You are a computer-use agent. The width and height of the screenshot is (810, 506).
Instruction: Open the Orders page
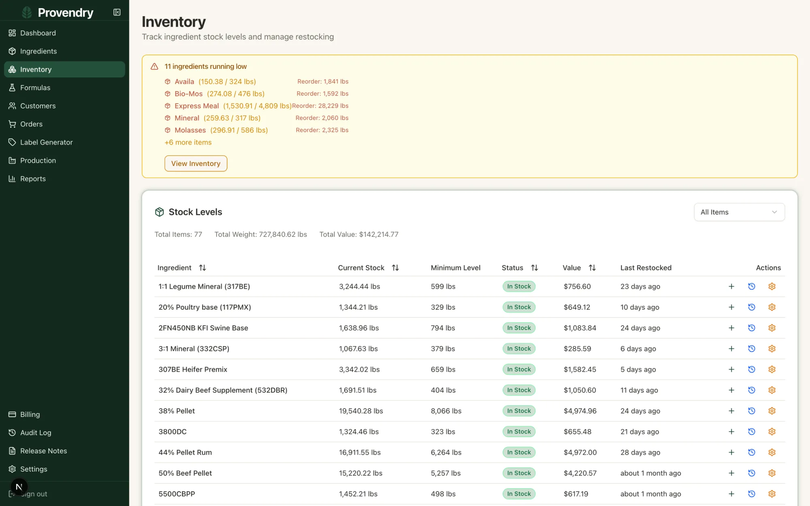click(64, 124)
